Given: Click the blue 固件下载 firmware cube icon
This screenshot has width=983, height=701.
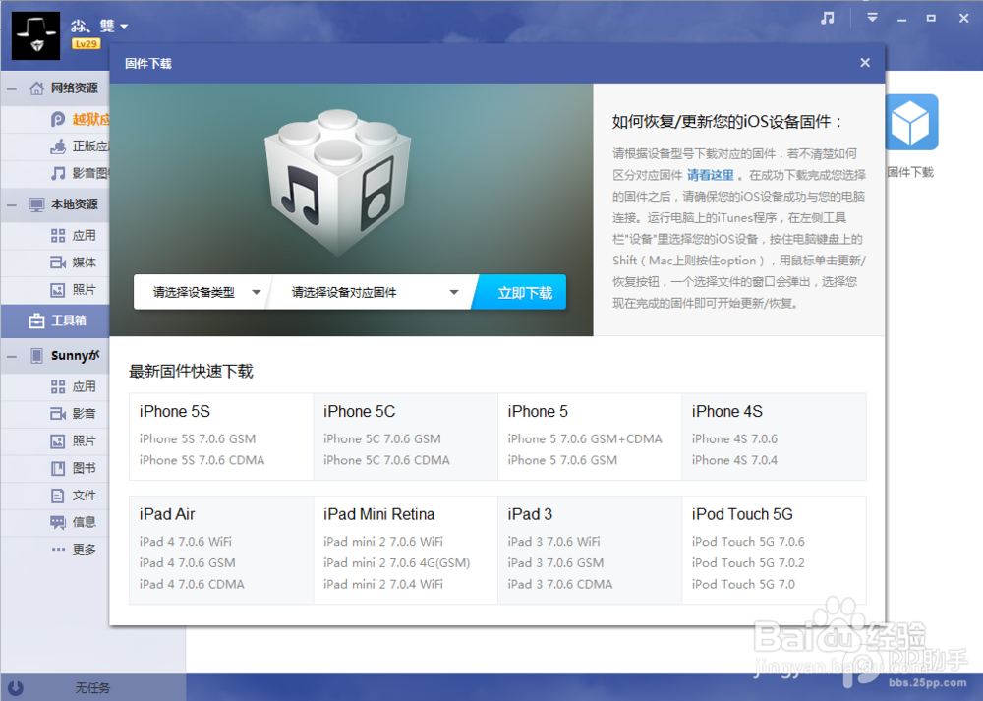Looking at the screenshot, I should [x=911, y=122].
